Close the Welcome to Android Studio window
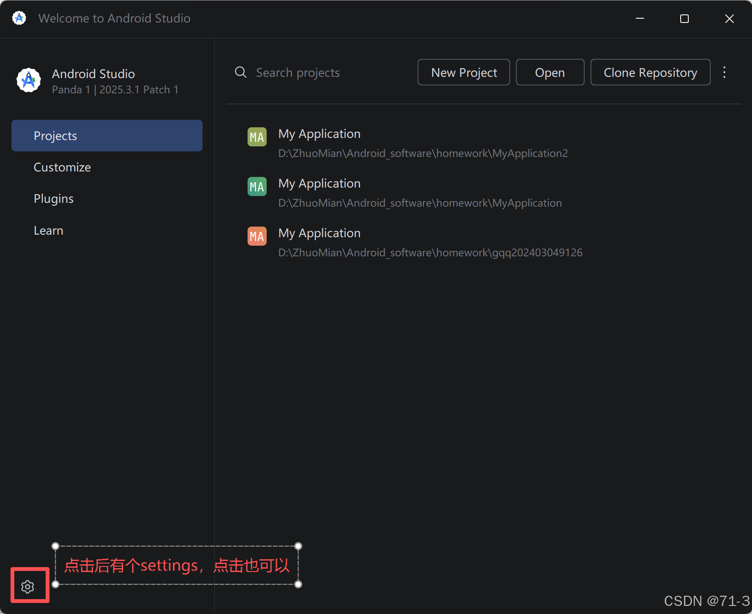752x614 pixels. pyautogui.click(x=729, y=19)
